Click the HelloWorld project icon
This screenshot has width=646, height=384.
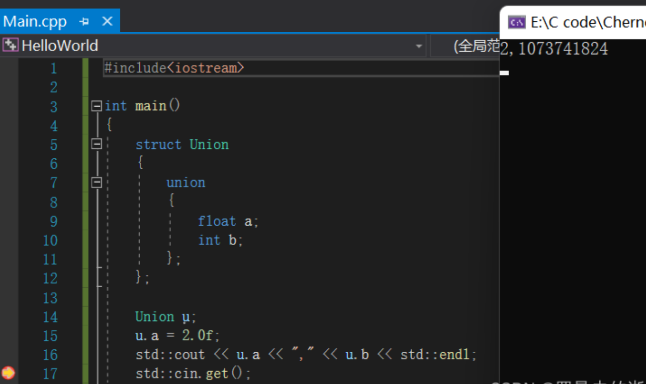[x=10, y=45]
